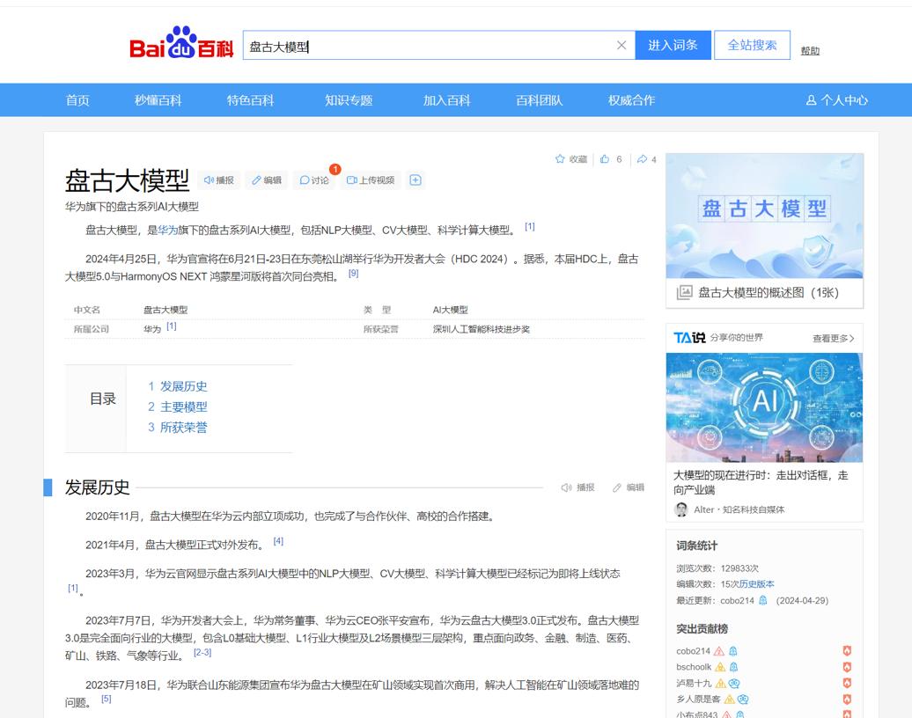Click the Alter author avatar
Viewport: 912px width, 718px height.
tap(681, 509)
